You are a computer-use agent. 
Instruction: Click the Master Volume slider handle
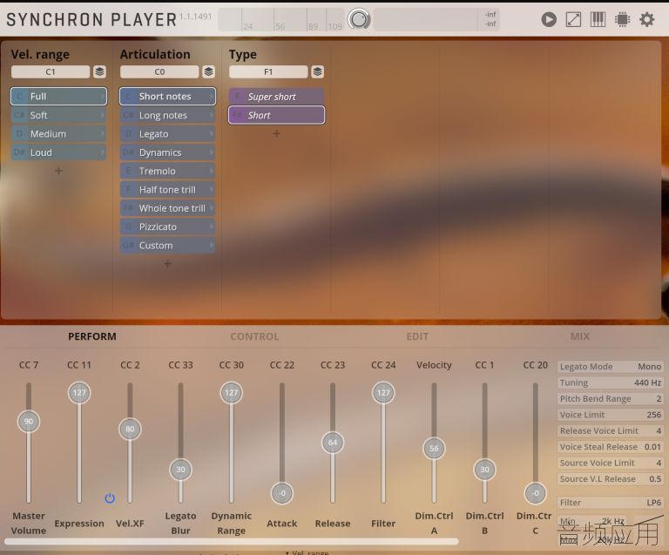point(29,422)
